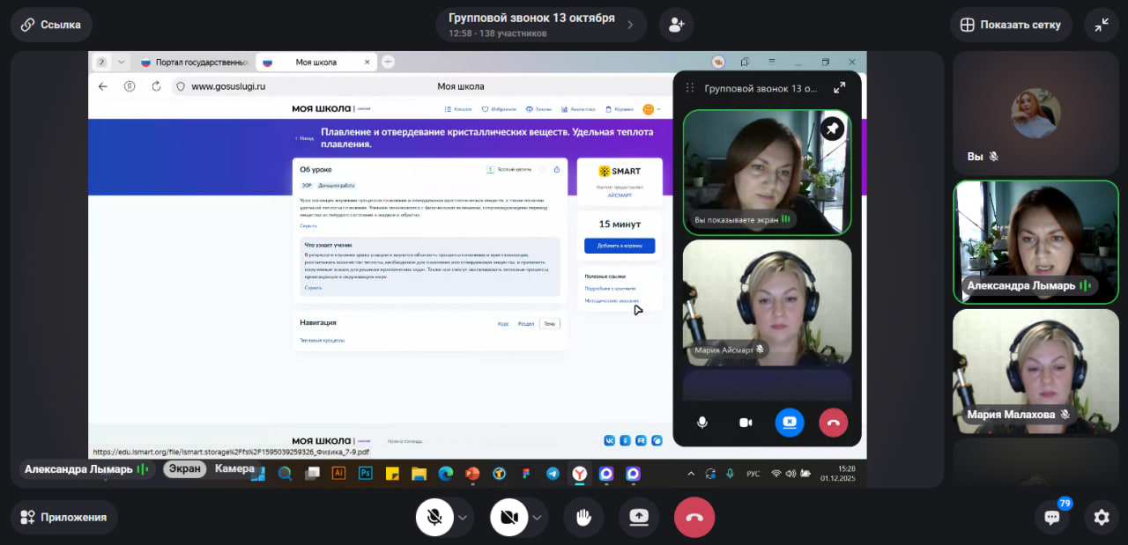Open chat with 79 unread messages
The image size is (1128, 545).
(x=1052, y=517)
